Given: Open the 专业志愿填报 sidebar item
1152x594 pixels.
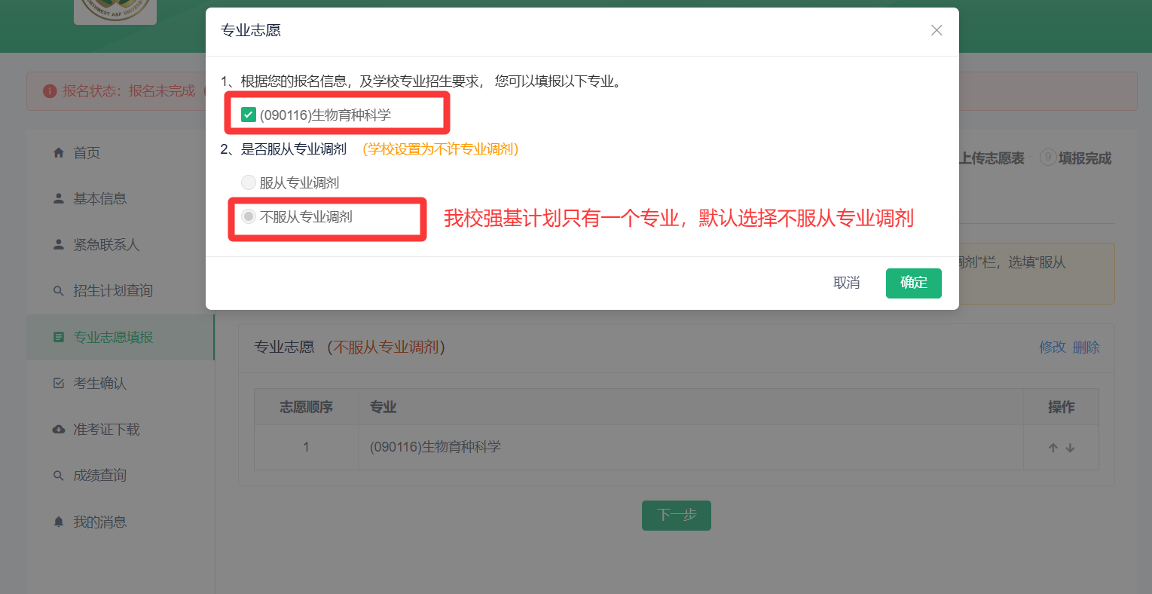Looking at the screenshot, I should pyautogui.click(x=113, y=338).
